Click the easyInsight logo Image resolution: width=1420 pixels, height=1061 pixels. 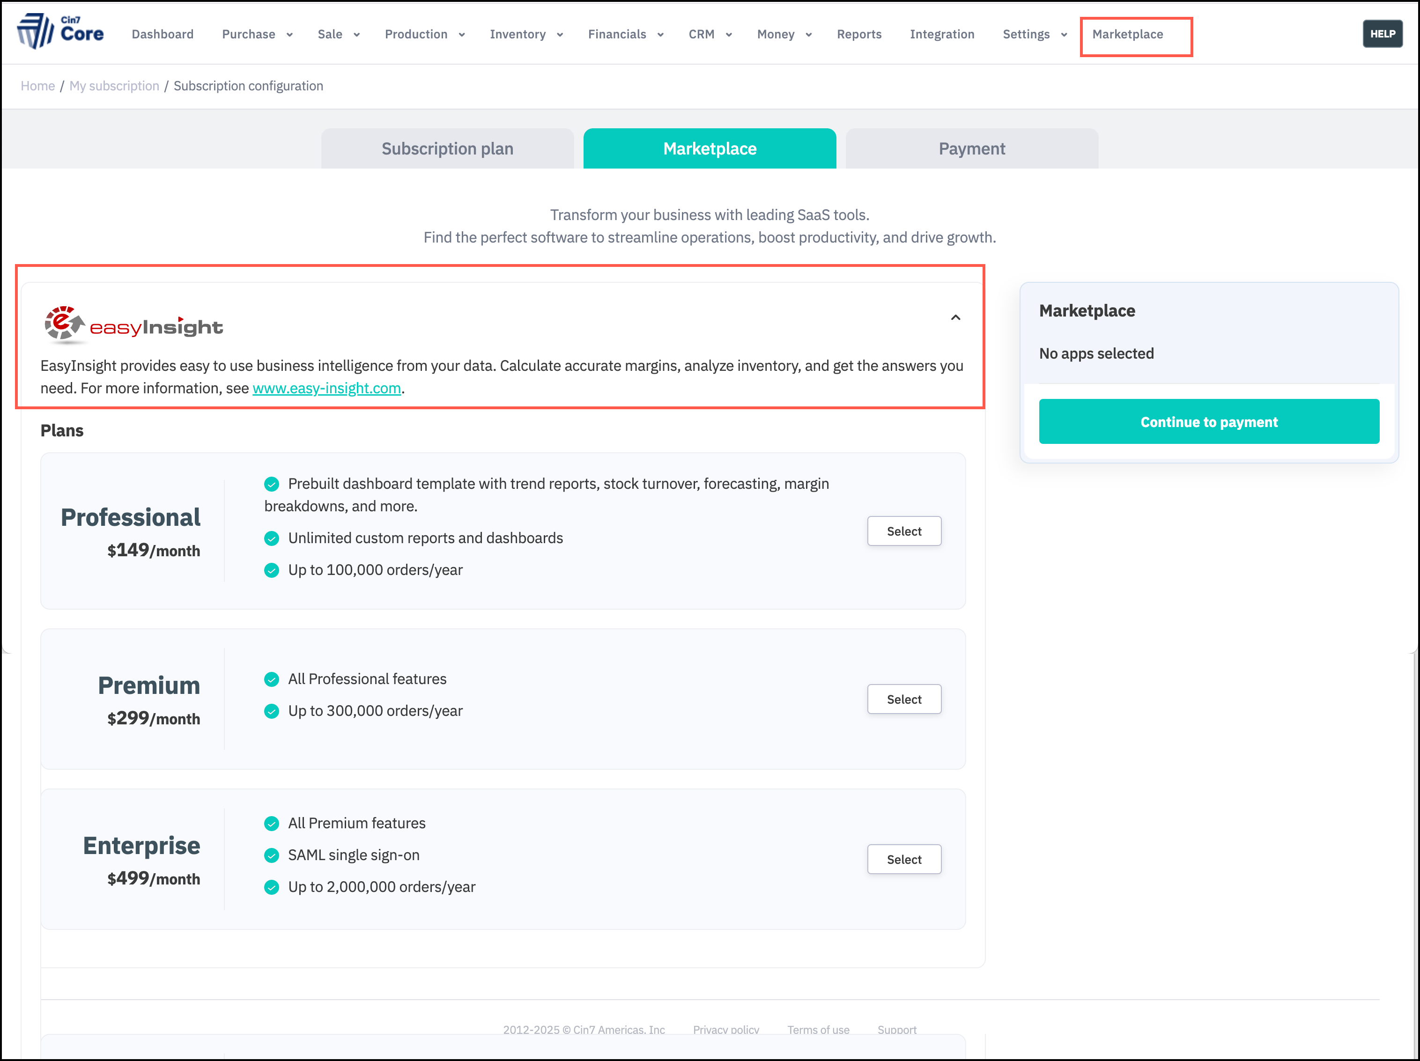click(x=133, y=325)
